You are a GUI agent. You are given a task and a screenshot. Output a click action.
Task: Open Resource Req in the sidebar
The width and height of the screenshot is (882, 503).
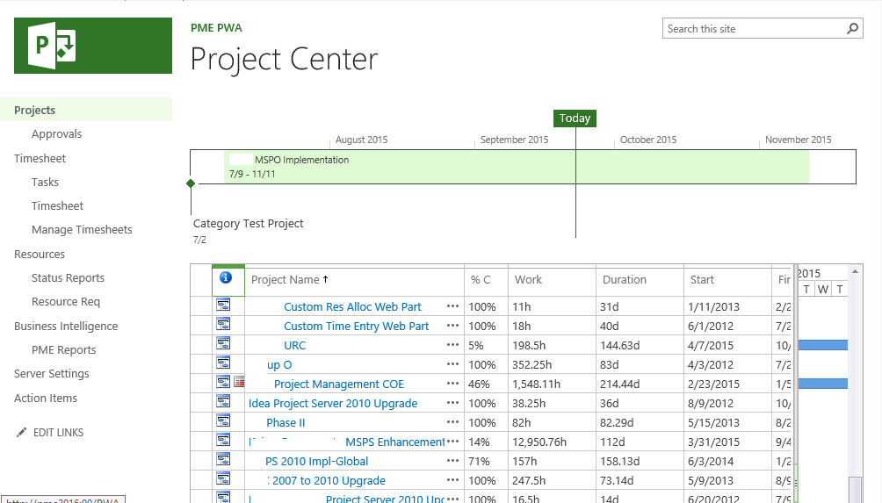(66, 301)
